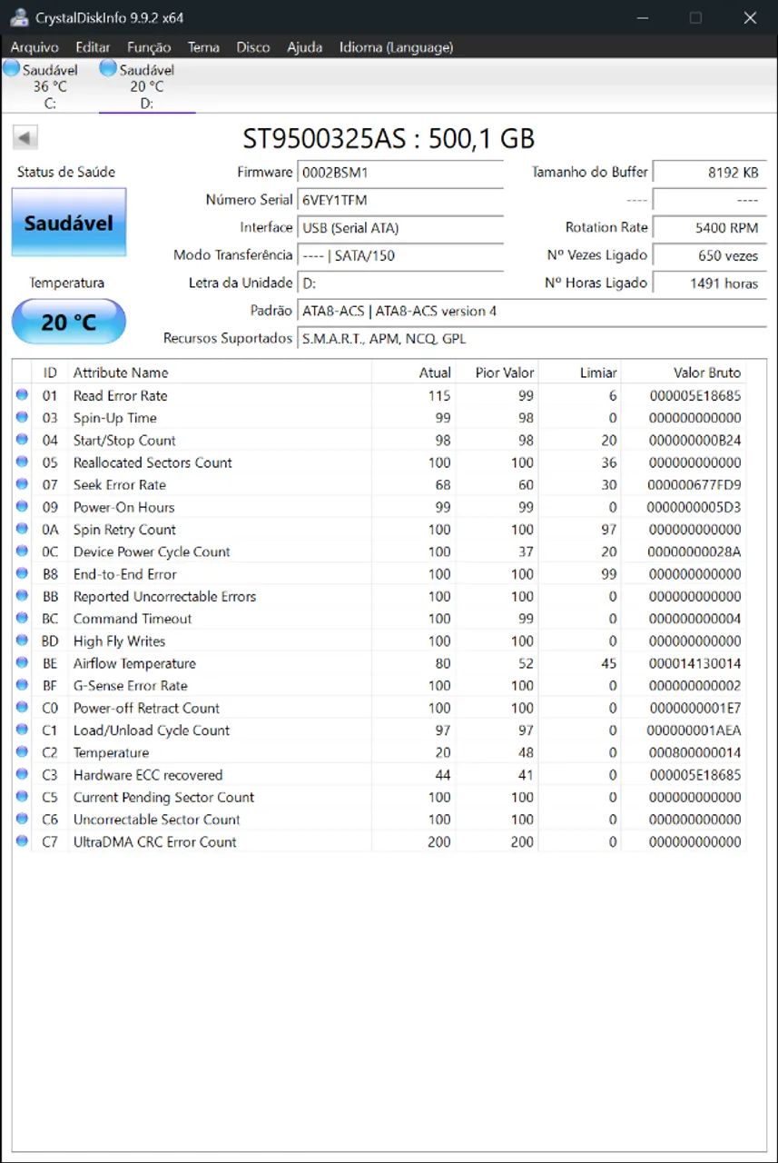Screen dimensions: 778x1163
Task: Click the Padrão field ATA8-ACS
Action: pos(532,311)
